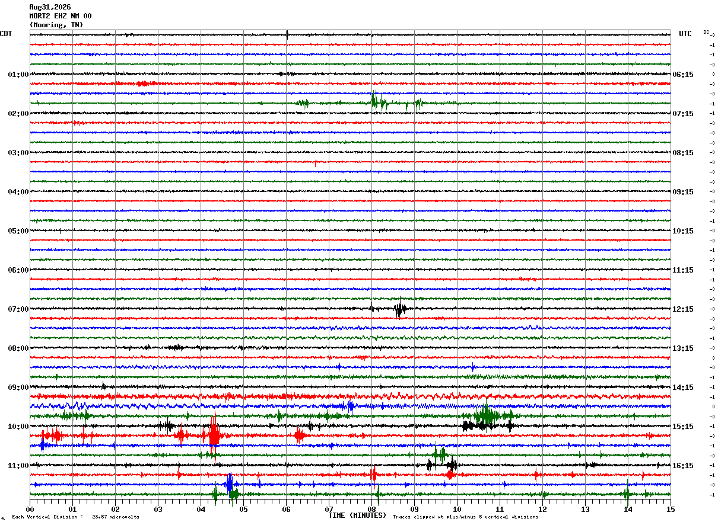This screenshot has width=718, height=525.
Task: Click the CDT column header
Action: (x=6, y=34)
